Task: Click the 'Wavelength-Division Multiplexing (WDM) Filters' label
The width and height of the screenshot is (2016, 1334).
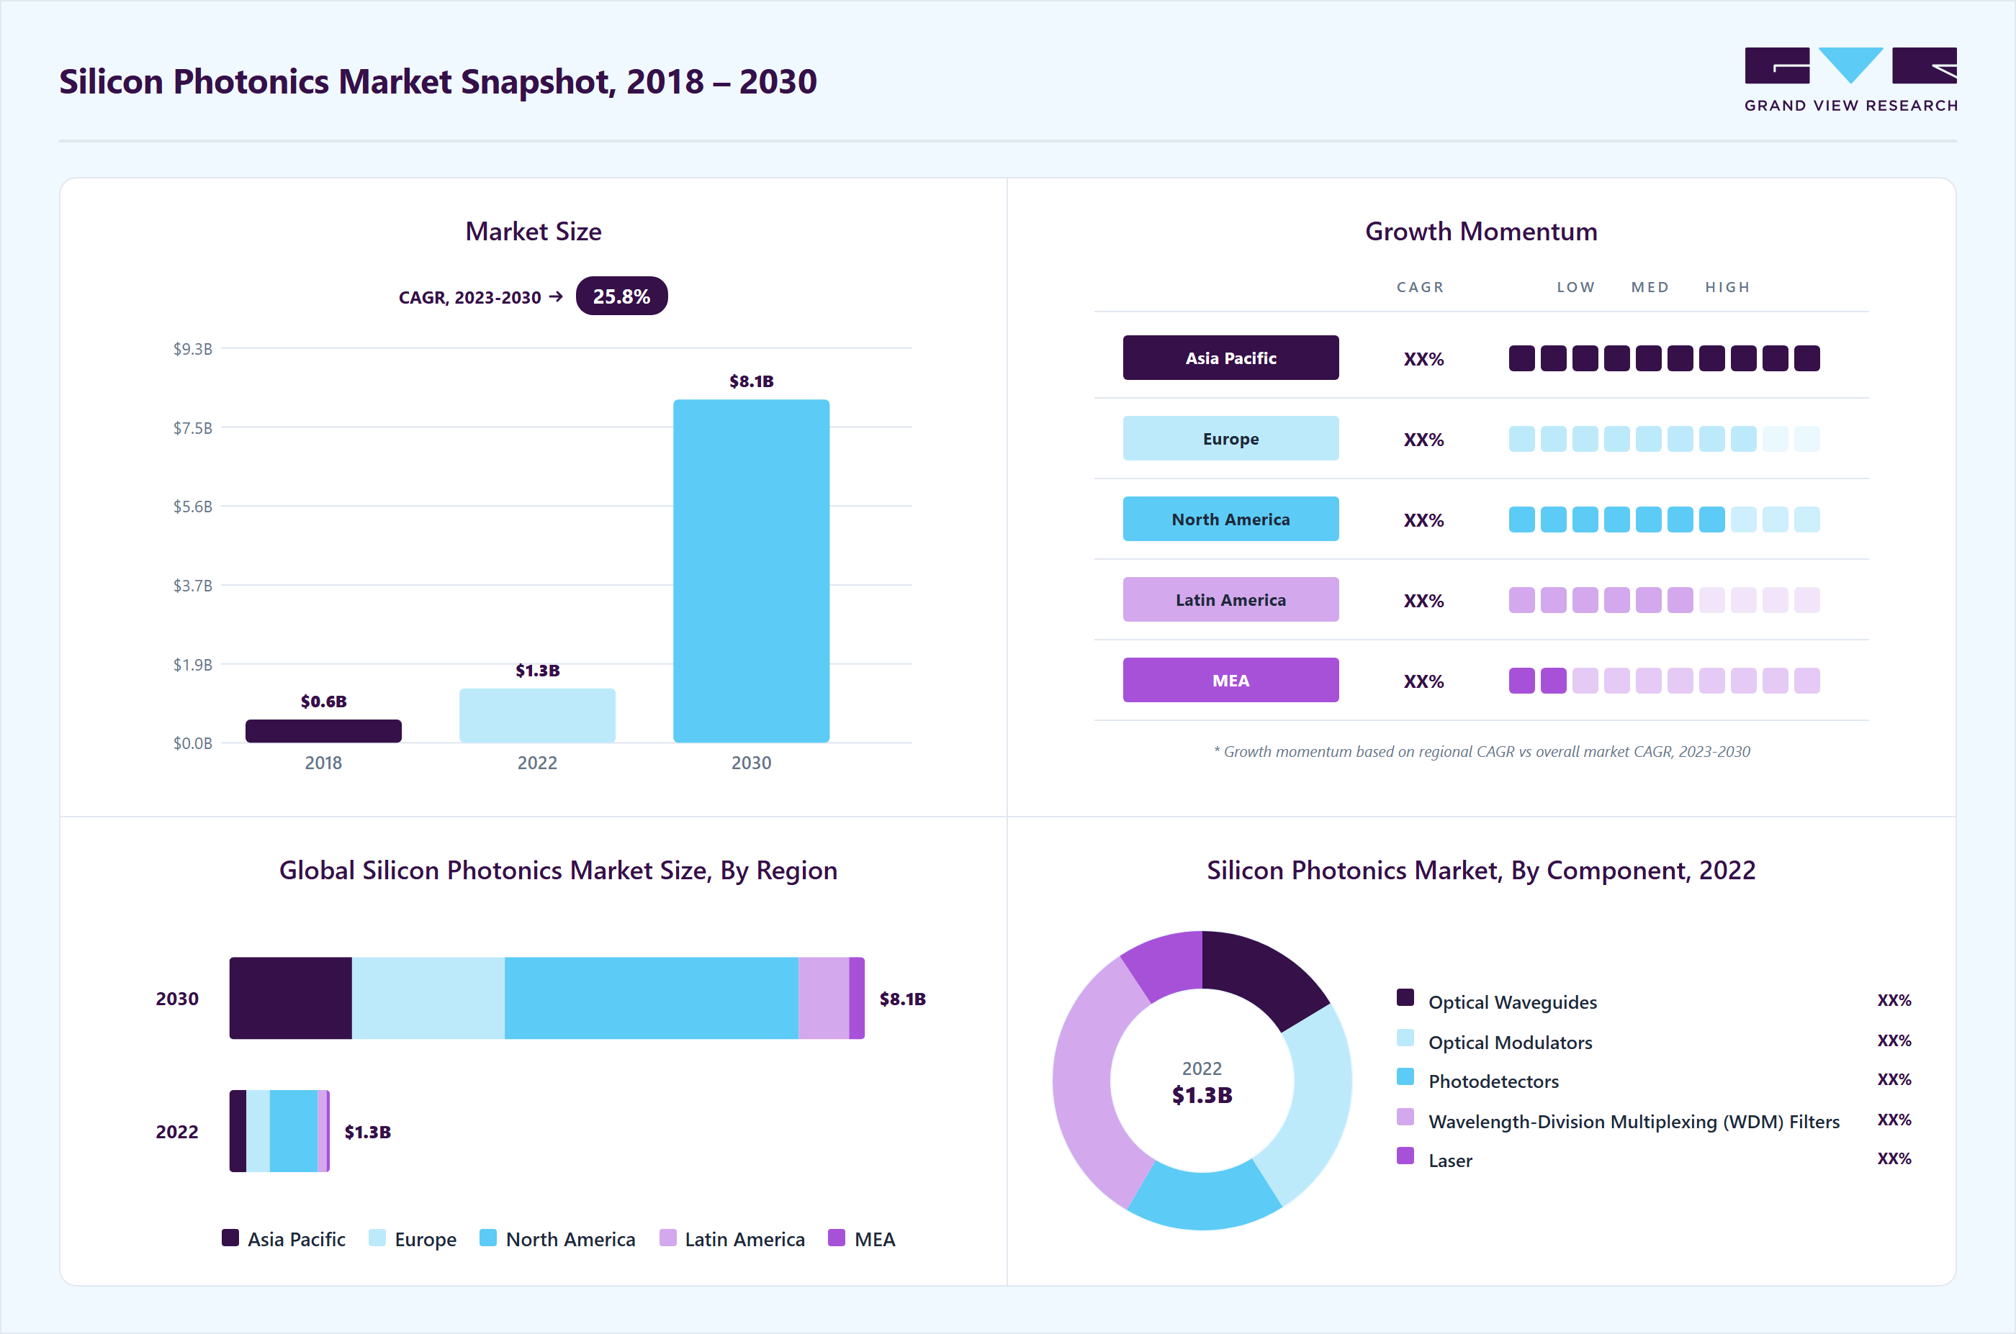Action: [1634, 1121]
